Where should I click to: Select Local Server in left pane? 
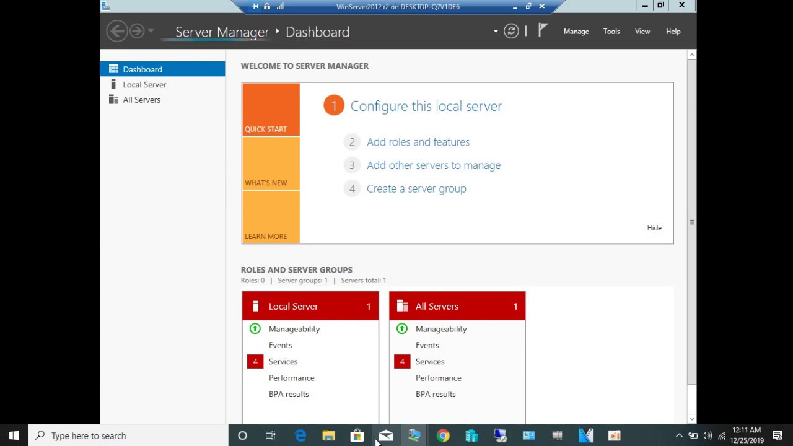[162, 85]
